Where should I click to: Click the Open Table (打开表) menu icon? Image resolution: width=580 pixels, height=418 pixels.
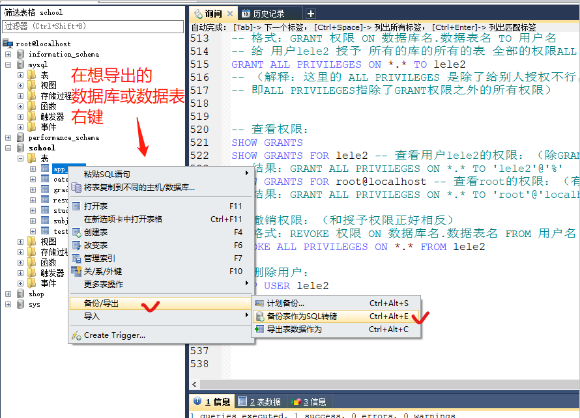pos(76,206)
